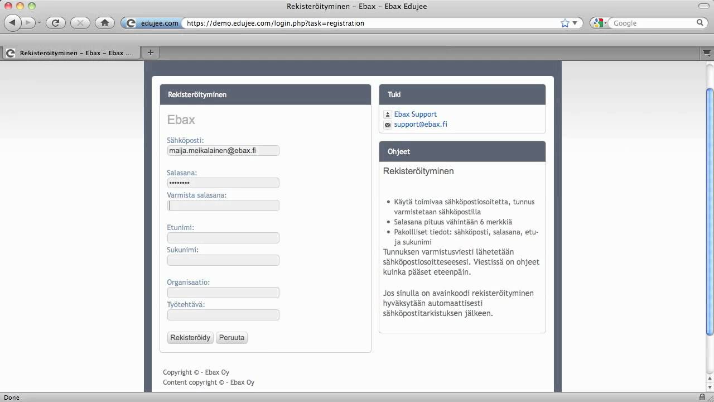Open the Ebax Support link
714x402 pixels.
tap(415, 114)
